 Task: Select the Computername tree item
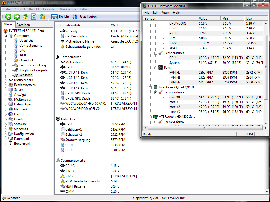pos(31,46)
